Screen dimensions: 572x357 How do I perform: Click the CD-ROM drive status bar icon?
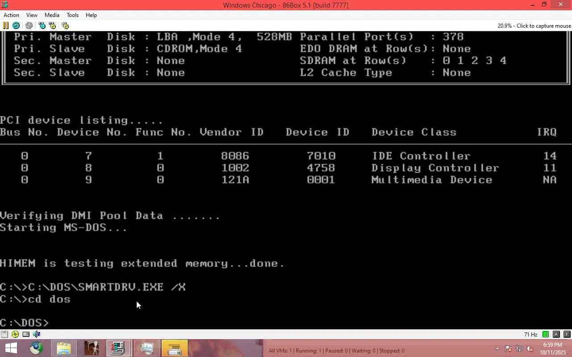tap(15, 334)
